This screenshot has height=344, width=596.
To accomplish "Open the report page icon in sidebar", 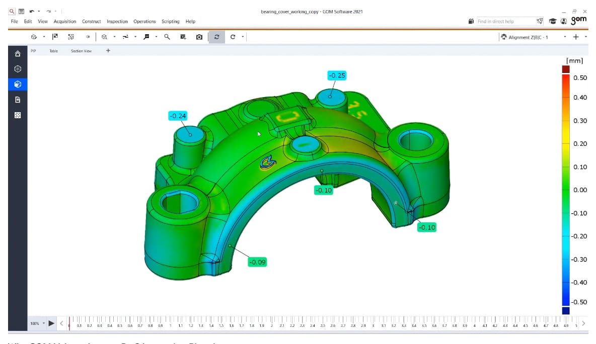I will coord(18,100).
